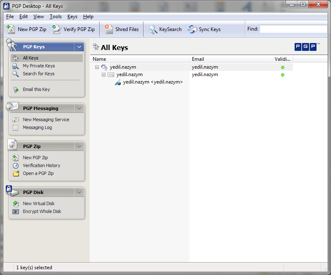Collapse the PGP Keys panel chevron
Screen dimensions: 331x275
click(x=79, y=47)
